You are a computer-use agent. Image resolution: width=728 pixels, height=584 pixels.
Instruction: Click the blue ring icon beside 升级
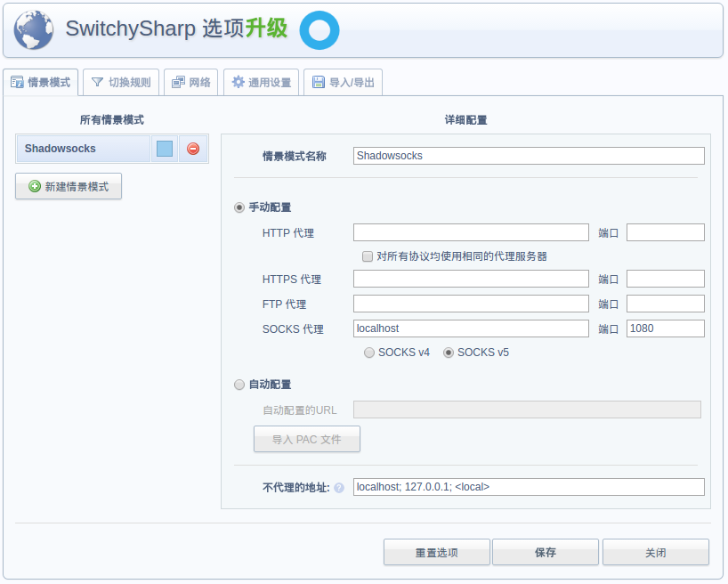(320, 30)
